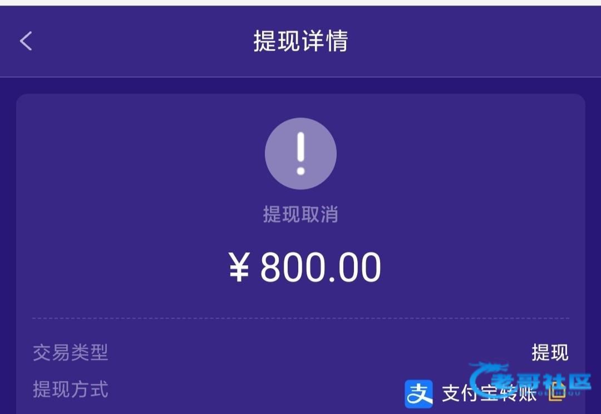
Task: Click the gray circle behind exclamation mark
Action: 301,153
